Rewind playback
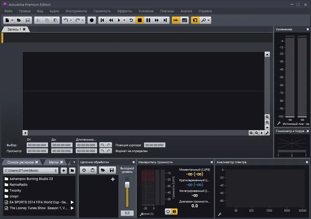The height and width of the screenshot is (219, 311). [x=111, y=20]
